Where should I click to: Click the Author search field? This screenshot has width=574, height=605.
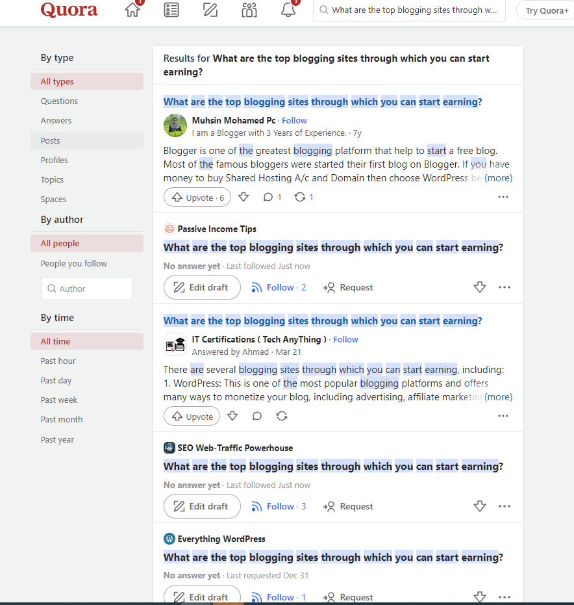87,289
